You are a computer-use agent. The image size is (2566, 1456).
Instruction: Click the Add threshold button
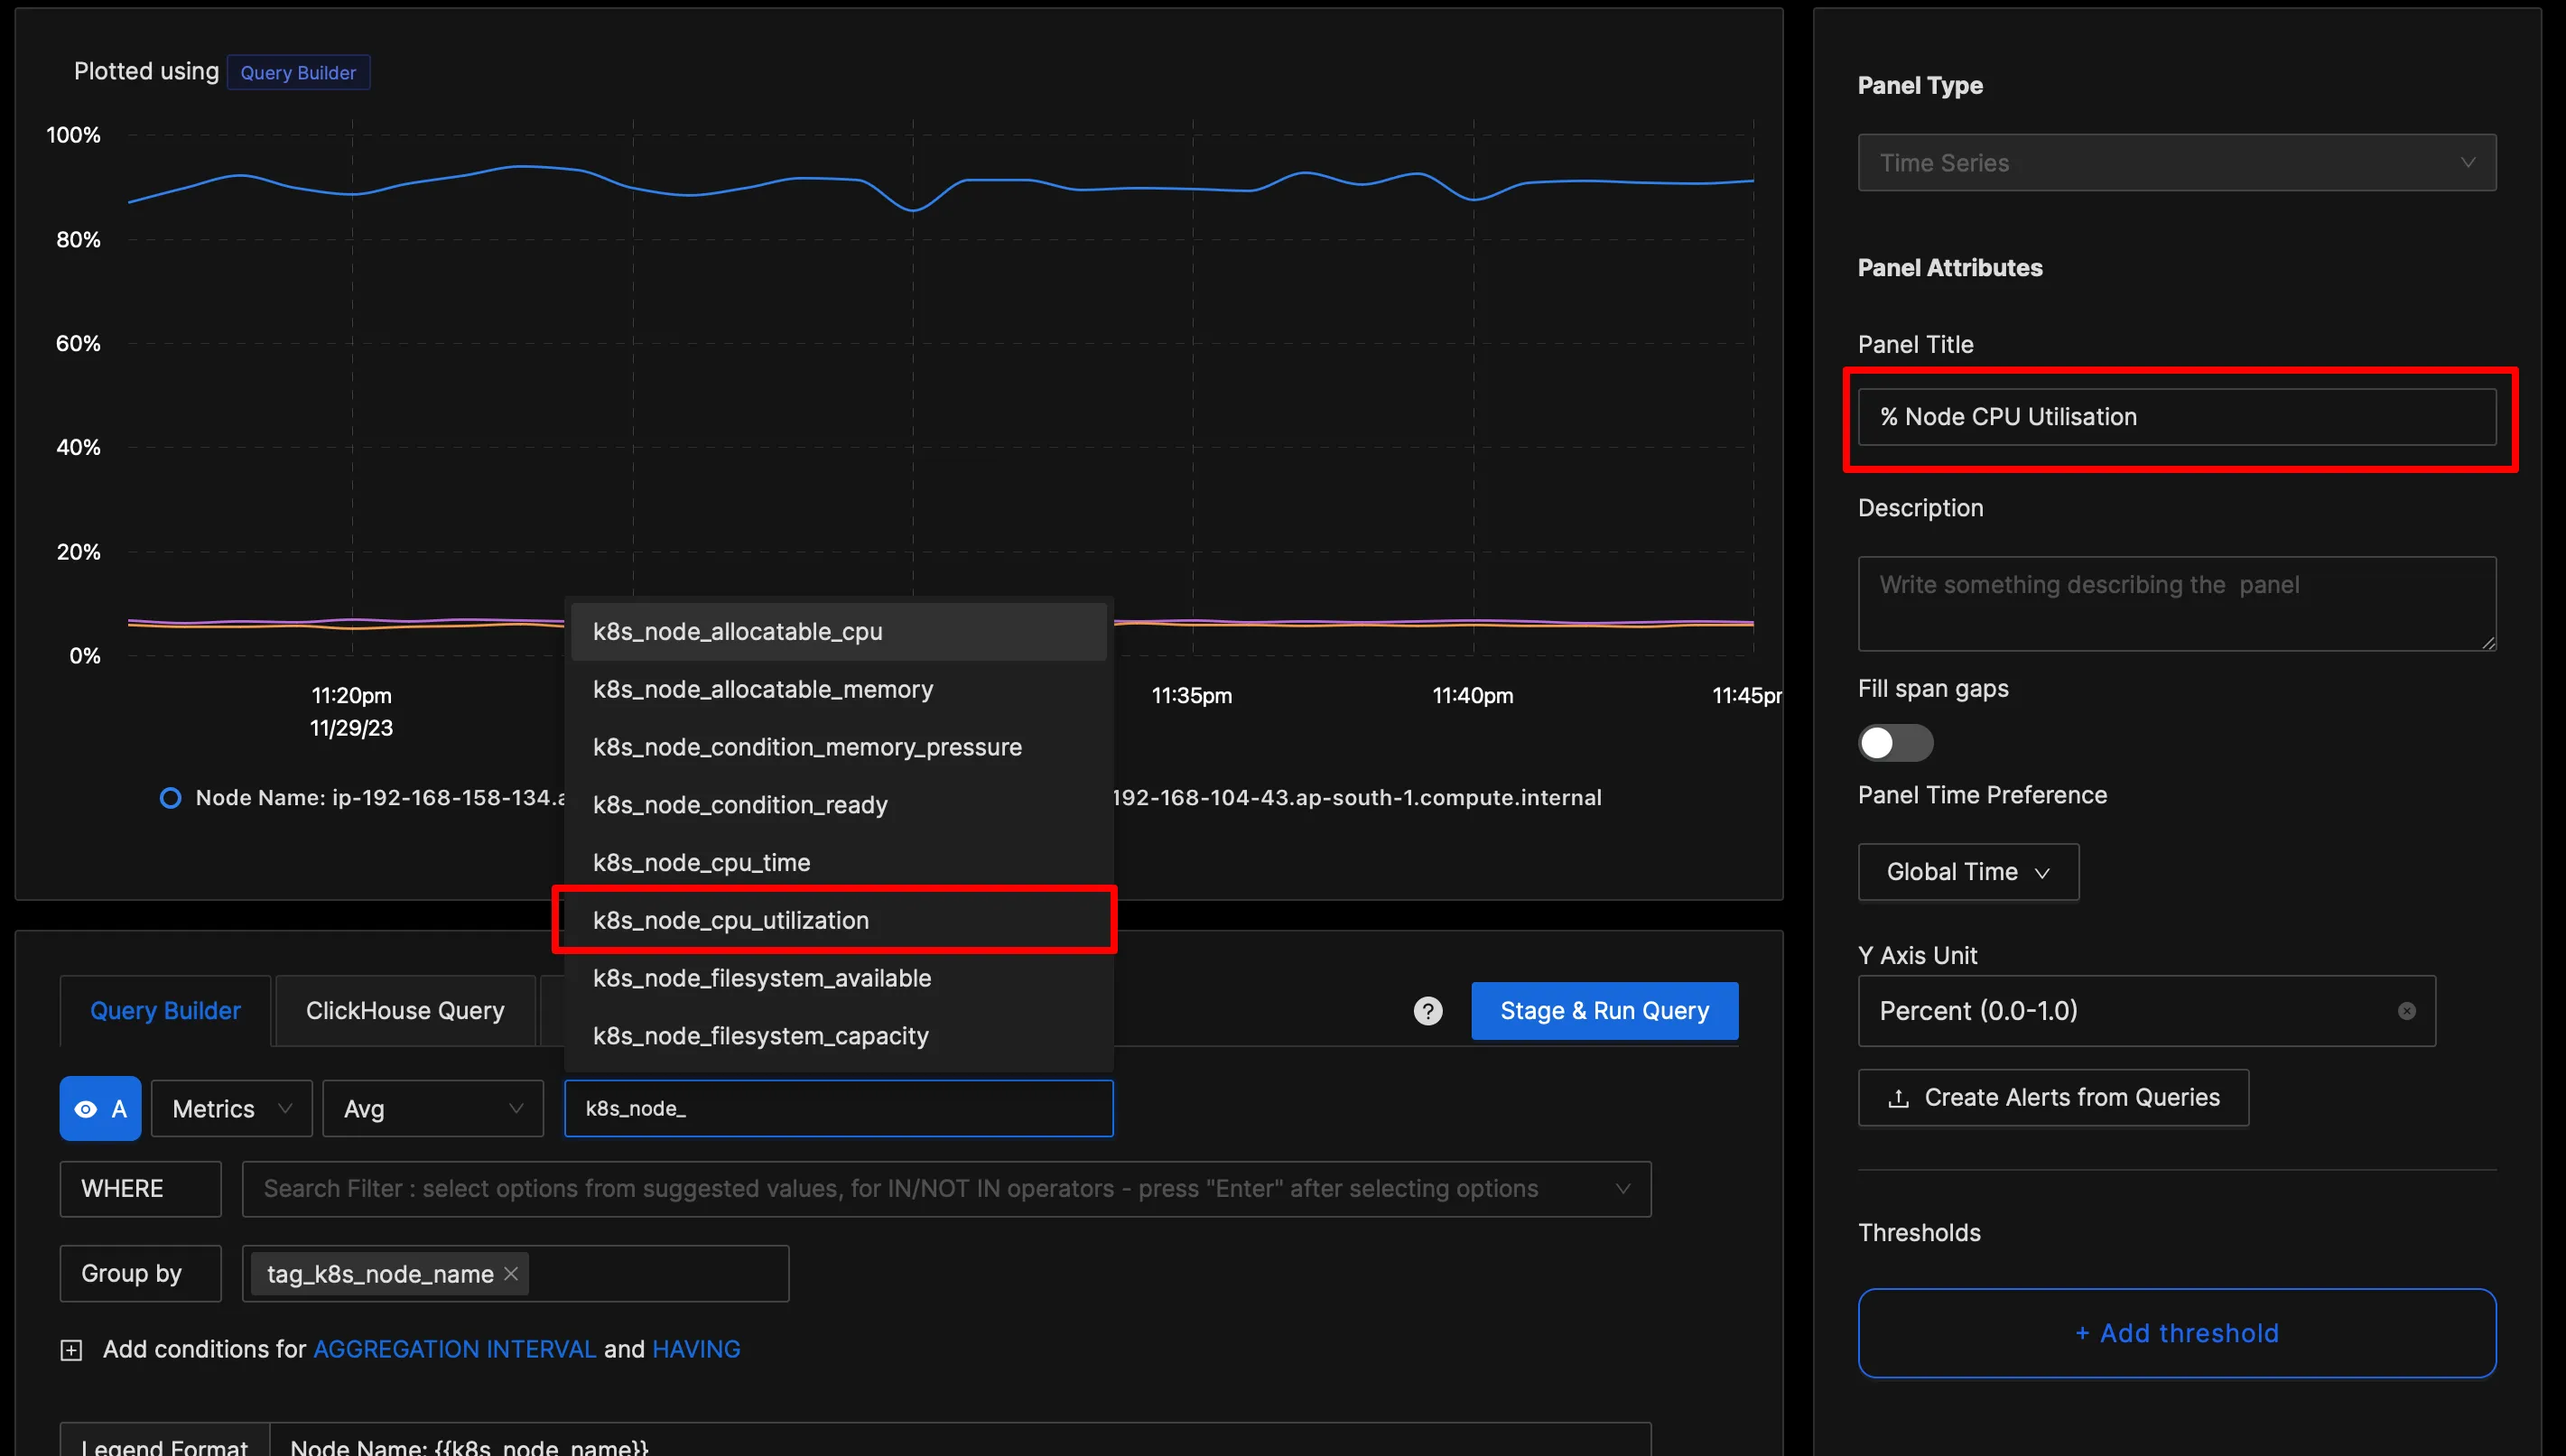[x=2176, y=1333]
